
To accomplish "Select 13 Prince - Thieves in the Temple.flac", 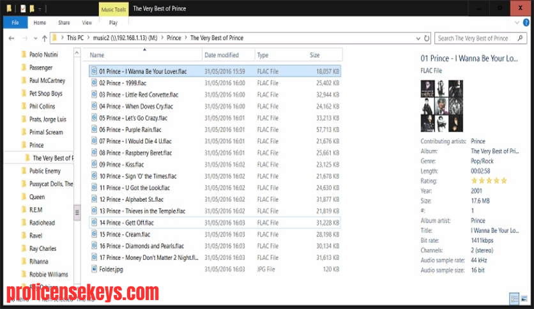I will 215,211.
